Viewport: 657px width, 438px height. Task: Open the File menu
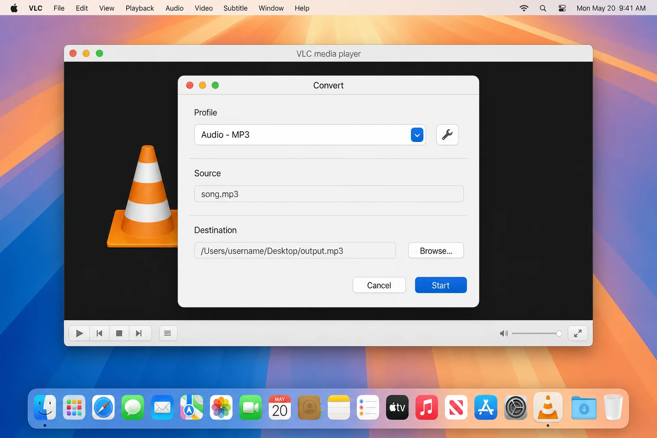[x=59, y=8]
